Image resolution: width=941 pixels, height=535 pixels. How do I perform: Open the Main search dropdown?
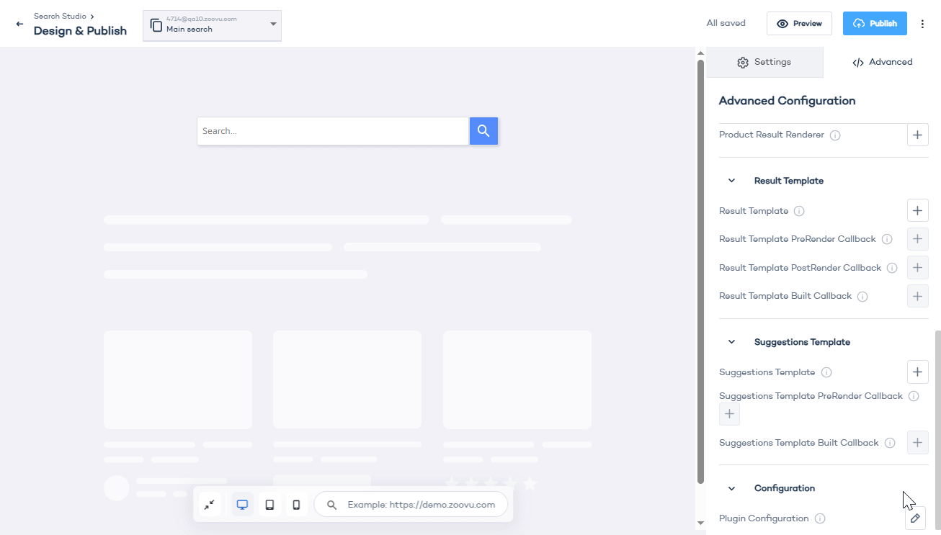tap(272, 25)
